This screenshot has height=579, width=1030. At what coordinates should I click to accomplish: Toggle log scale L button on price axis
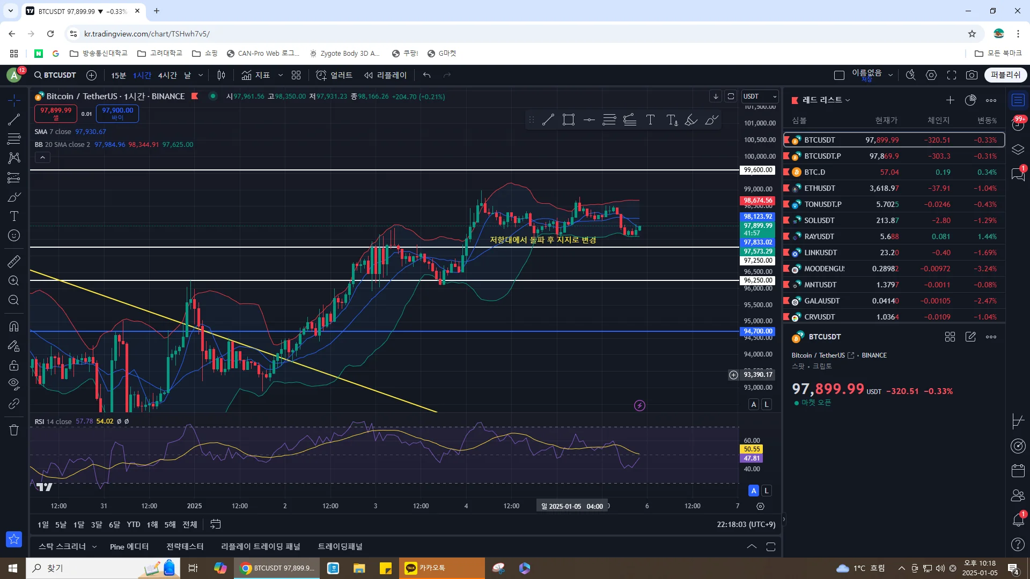pyautogui.click(x=767, y=404)
